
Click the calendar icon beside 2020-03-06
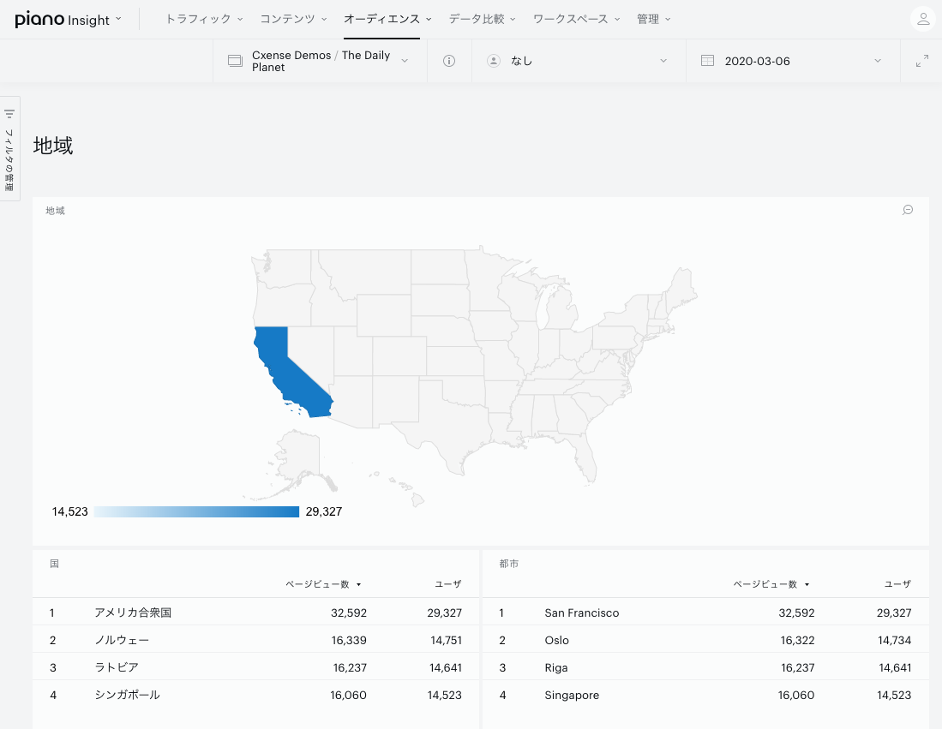[708, 61]
